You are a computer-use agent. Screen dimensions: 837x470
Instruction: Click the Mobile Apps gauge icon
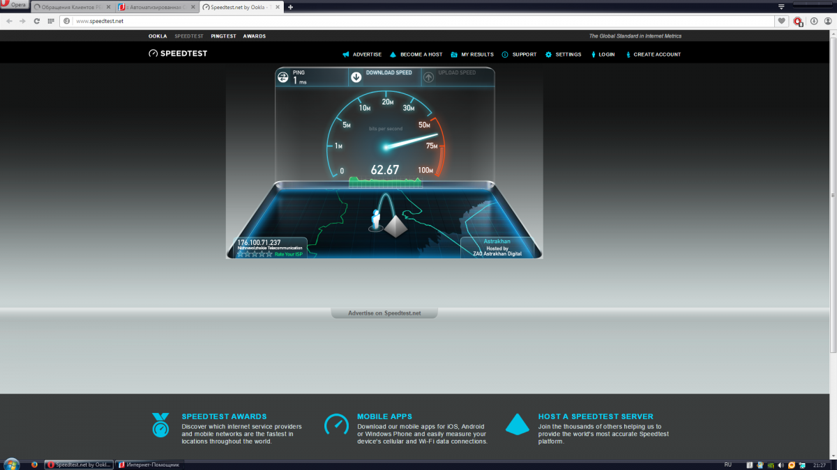pos(336,425)
